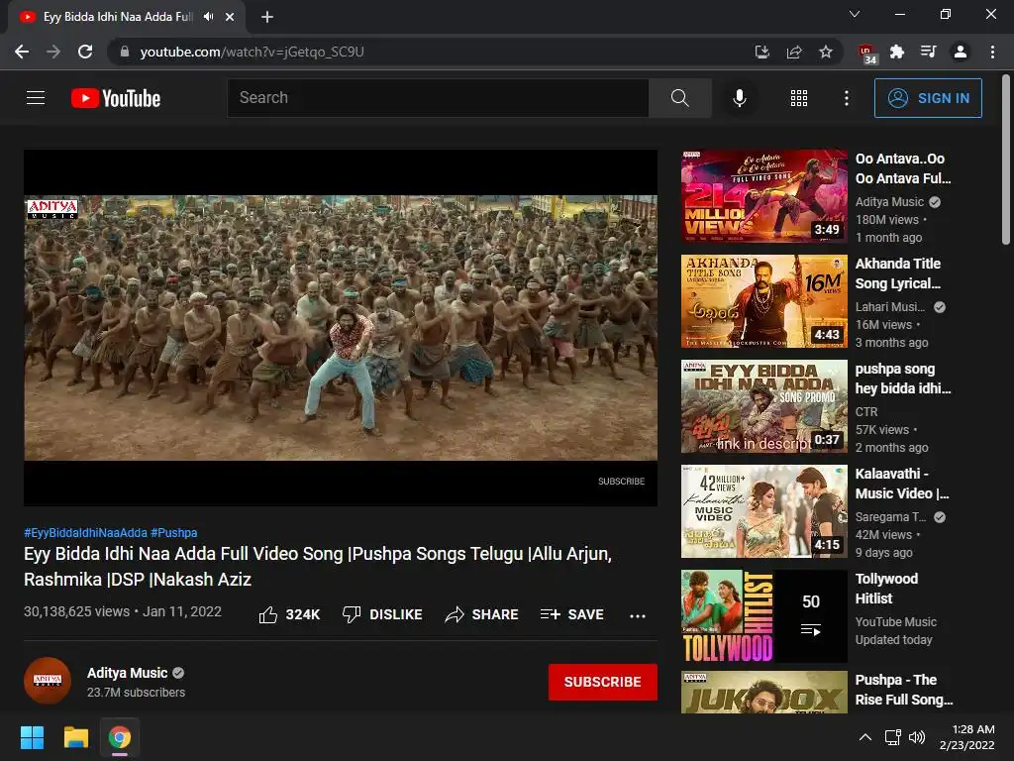Image resolution: width=1014 pixels, height=761 pixels.
Task: Close the Eyy Bidda YouTube tab
Action: pyautogui.click(x=230, y=17)
